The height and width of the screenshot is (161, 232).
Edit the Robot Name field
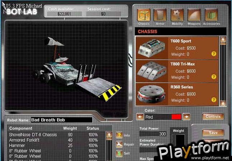62,120
